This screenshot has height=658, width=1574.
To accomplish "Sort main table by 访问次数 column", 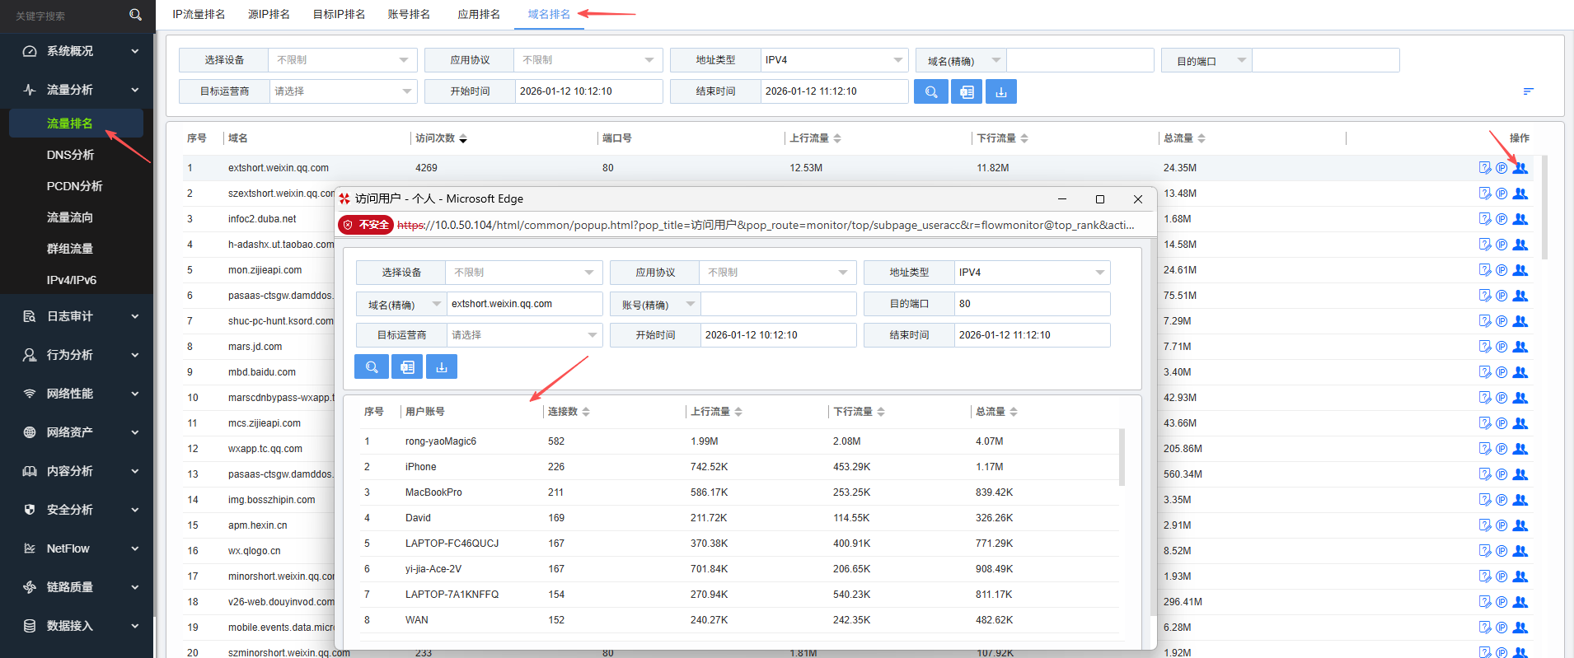I will 441,138.
